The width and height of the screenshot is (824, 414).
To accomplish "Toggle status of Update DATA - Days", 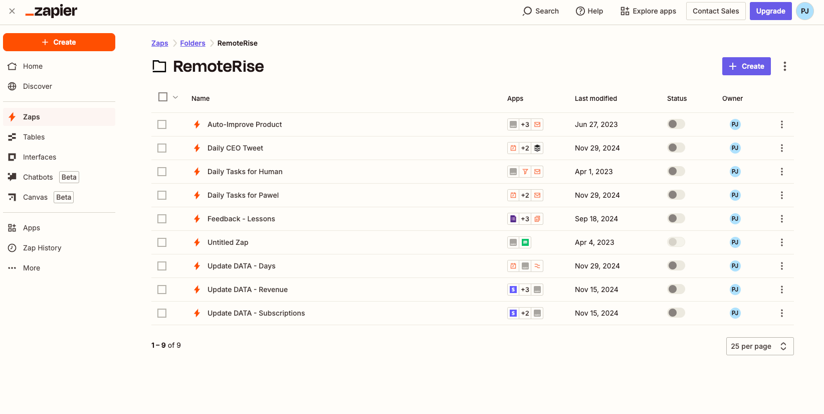I will pyautogui.click(x=676, y=265).
